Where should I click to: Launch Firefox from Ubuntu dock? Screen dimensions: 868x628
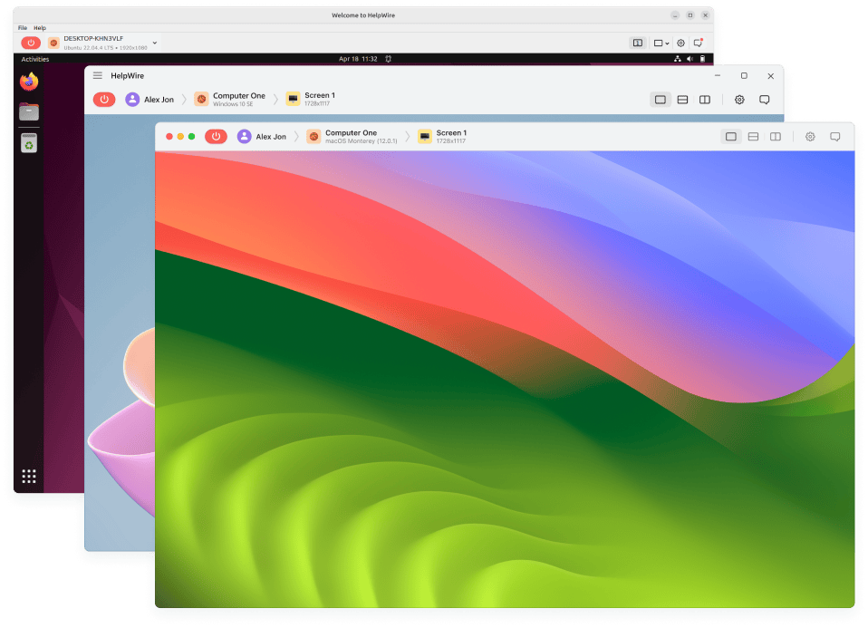tap(29, 82)
